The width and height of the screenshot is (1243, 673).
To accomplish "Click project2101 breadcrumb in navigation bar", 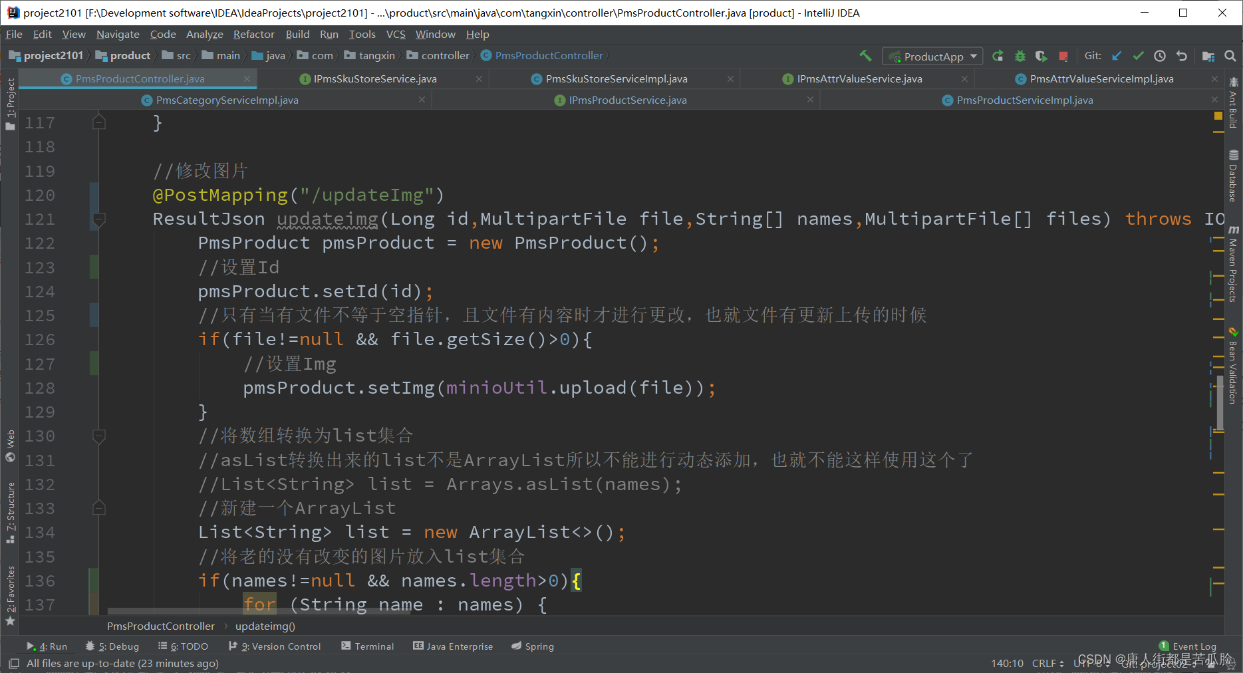I will pos(46,56).
